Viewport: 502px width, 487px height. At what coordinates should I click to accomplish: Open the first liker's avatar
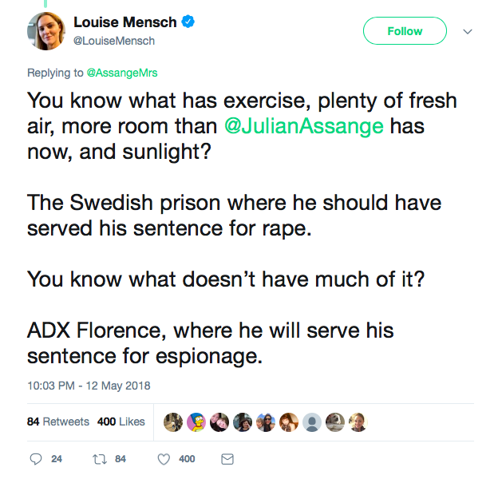(x=173, y=422)
